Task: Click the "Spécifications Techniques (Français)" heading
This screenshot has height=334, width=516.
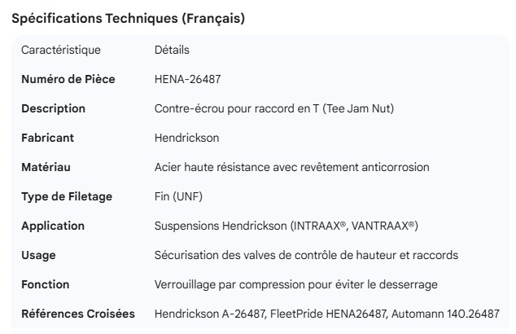Action: pos(128,19)
